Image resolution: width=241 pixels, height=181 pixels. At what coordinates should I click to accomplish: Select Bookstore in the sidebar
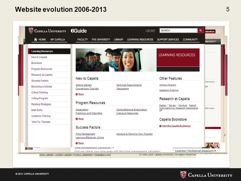49,63
